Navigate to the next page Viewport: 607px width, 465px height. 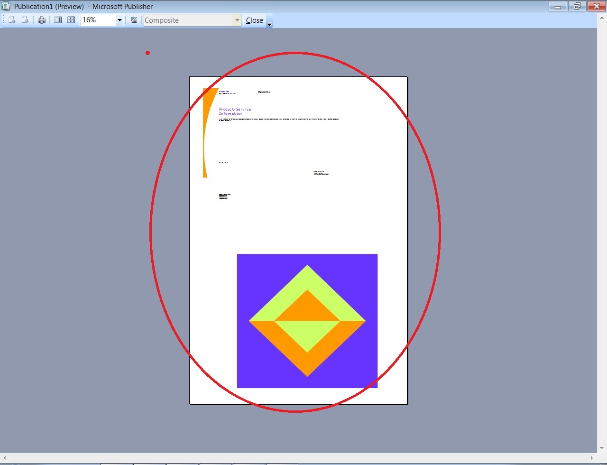[25, 20]
